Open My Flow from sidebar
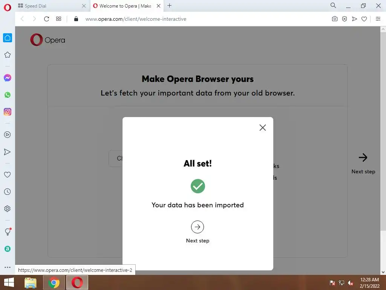The image size is (386, 290). pyautogui.click(x=8, y=152)
